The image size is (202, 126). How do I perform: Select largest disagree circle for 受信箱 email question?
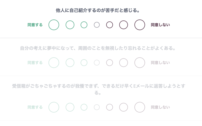tap(140, 107)
